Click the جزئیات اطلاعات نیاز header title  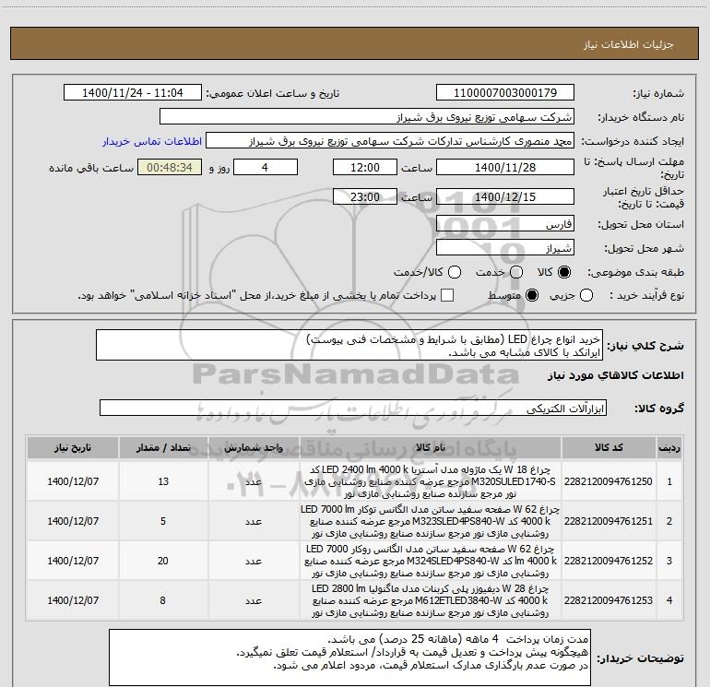(629, 44)
